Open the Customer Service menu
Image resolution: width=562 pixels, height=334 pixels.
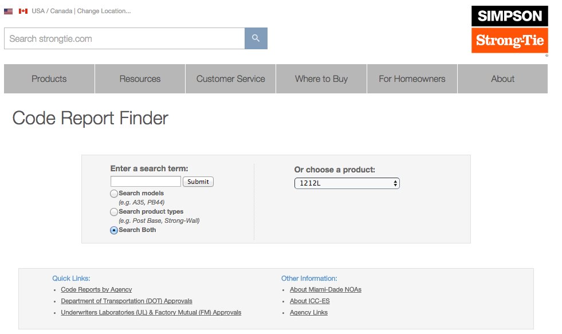pyautogui.click(x=230, y=79)
